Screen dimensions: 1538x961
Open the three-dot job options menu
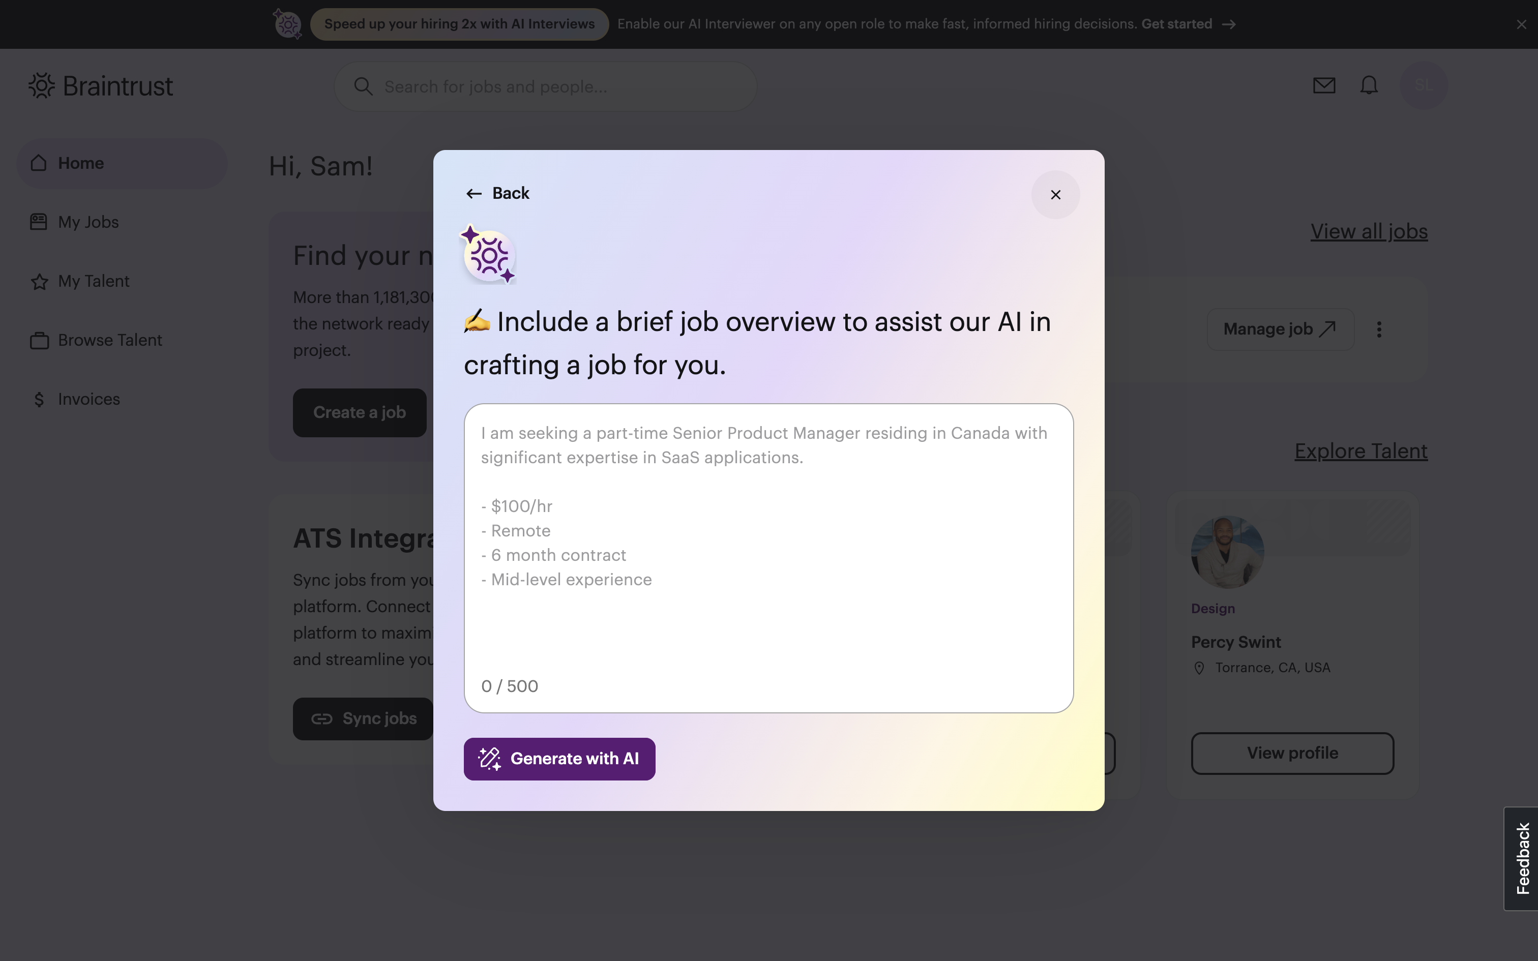pyautogui.click(x=1379, y=329)
